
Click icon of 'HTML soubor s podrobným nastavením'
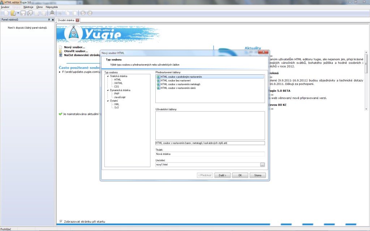click(158, 77)
